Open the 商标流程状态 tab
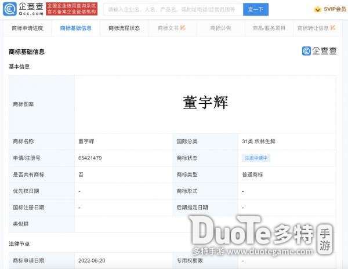Screen dimensions: 348x269 [124, 28]
